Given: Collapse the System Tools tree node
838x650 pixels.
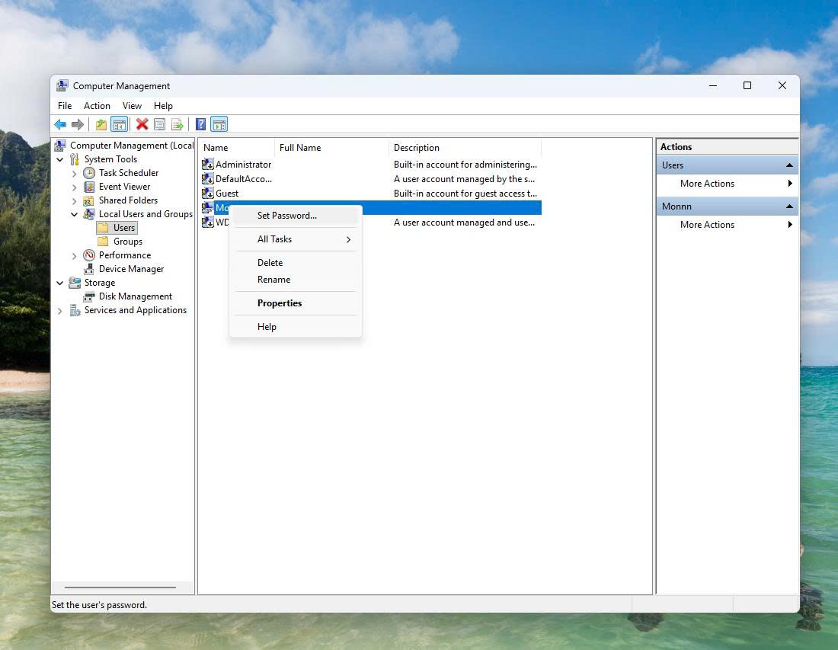Looking at the screenshot, I should 60,159.
